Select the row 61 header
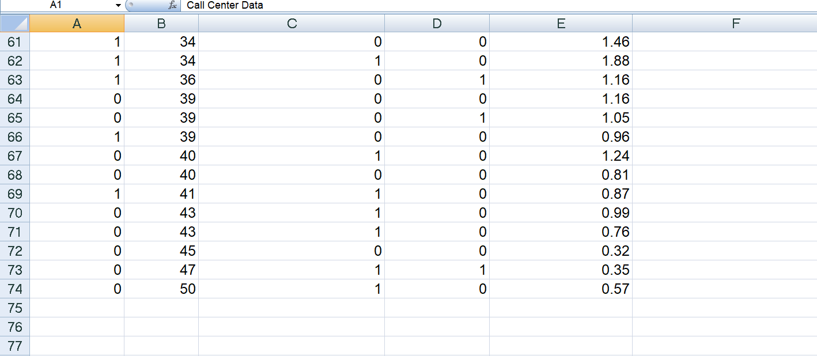The height and width of the screenshot is (356, 817). (x=15, y=41)
